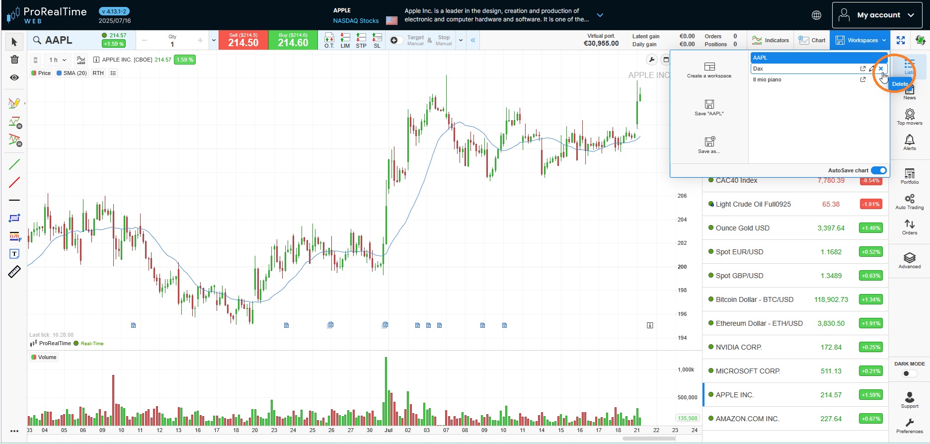The image size is (930, 444).
Task: Expand the quantity options dropdown arrow
Action: pos(214,40)
